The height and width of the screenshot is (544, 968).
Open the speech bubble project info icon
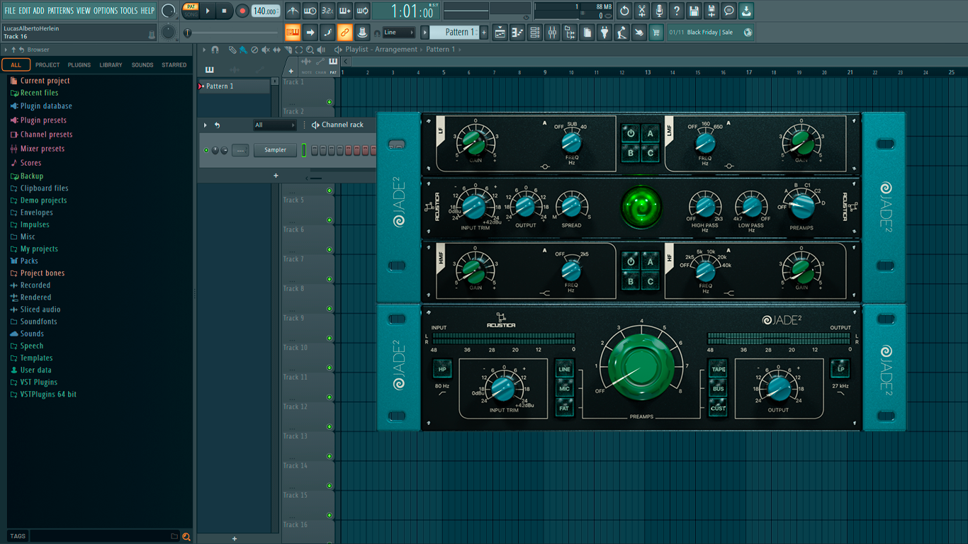click(728, 11)
